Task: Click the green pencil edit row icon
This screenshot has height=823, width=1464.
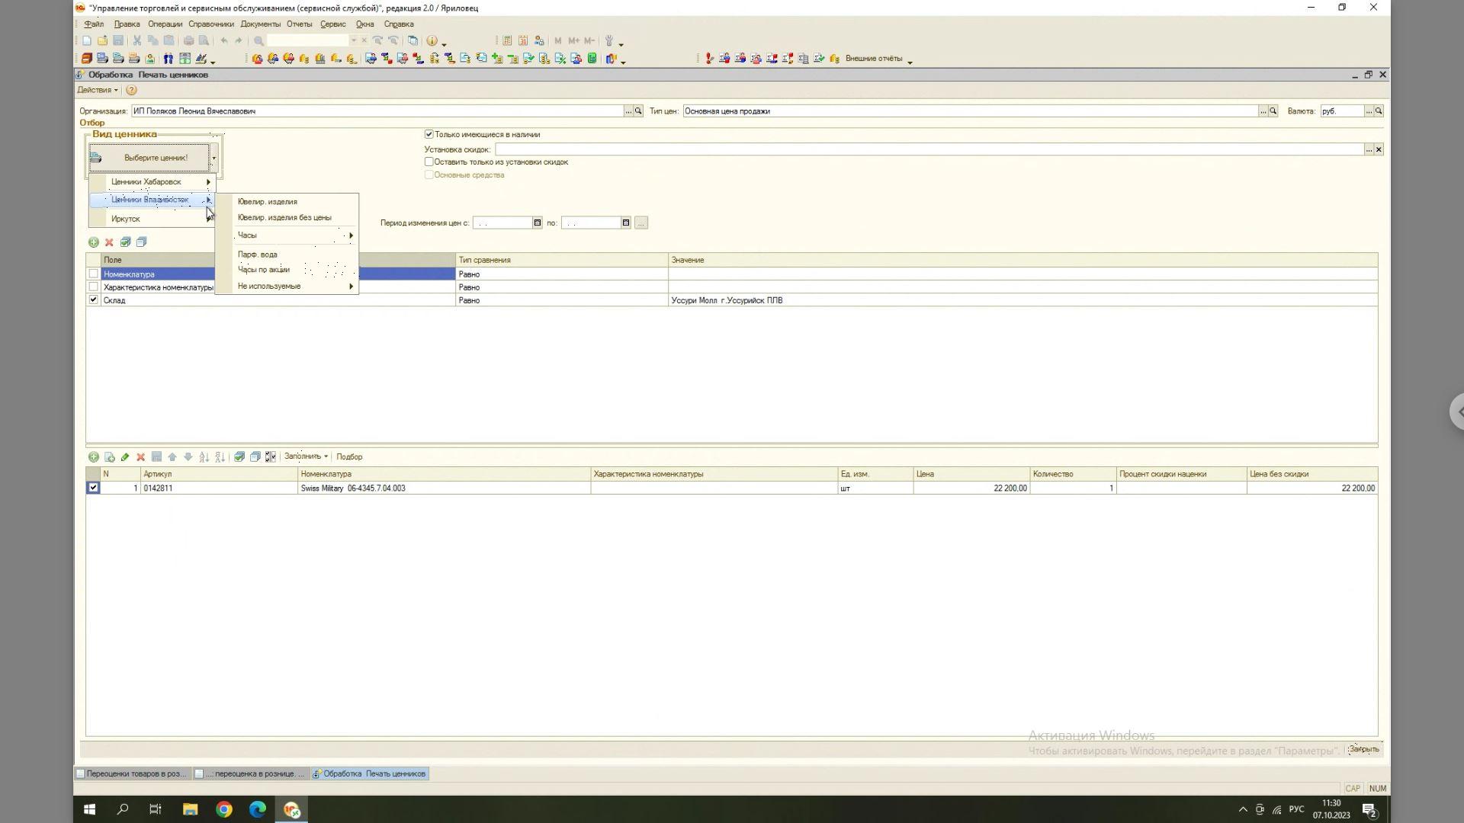Action: coord(125,457)
